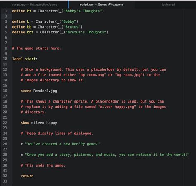Screen dimensions: 196x186
Task: Click the define keyword on line 4
Action: tap(19, 27)
